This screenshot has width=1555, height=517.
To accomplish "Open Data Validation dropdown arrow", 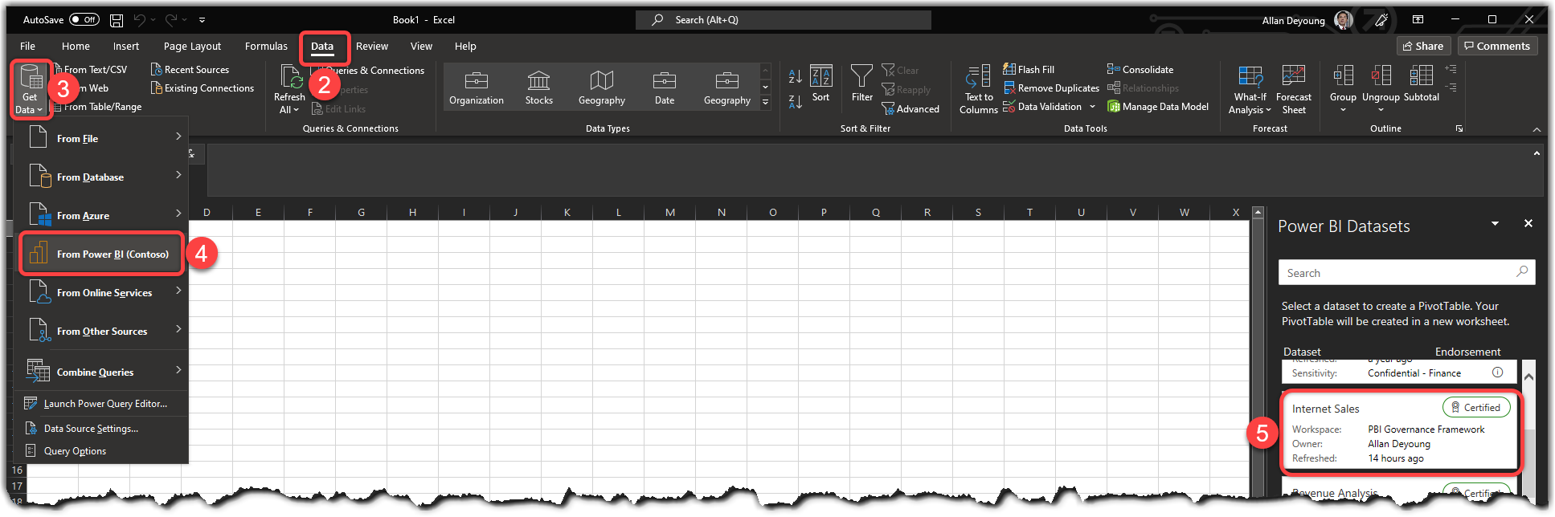I will (1092, 107).
